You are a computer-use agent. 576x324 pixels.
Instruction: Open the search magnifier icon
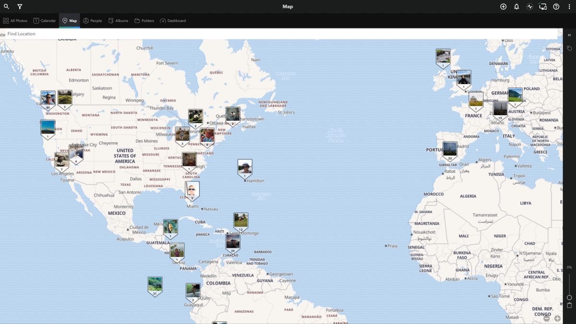point(6,7)
